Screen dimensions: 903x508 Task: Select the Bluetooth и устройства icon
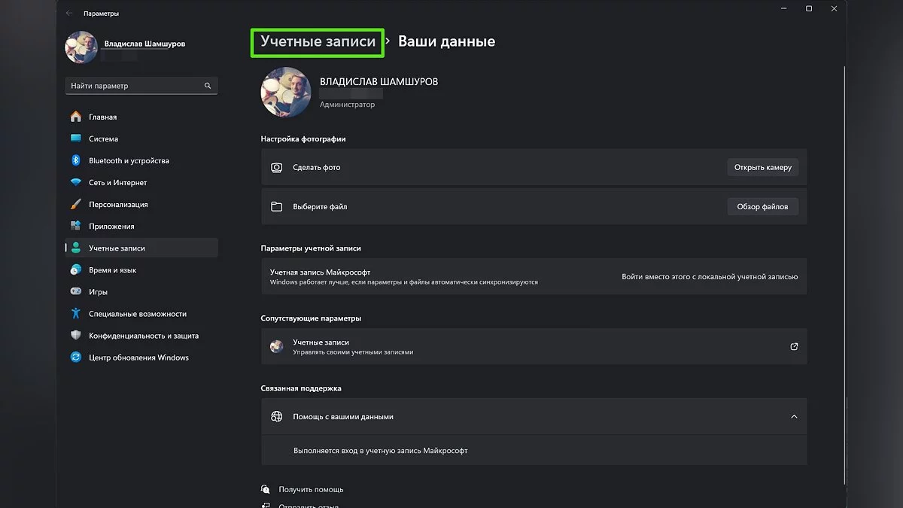(75, 160)
